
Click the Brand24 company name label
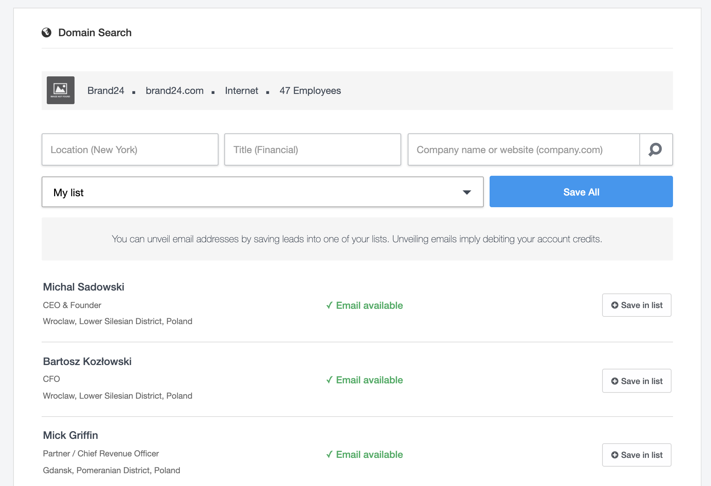106,90
